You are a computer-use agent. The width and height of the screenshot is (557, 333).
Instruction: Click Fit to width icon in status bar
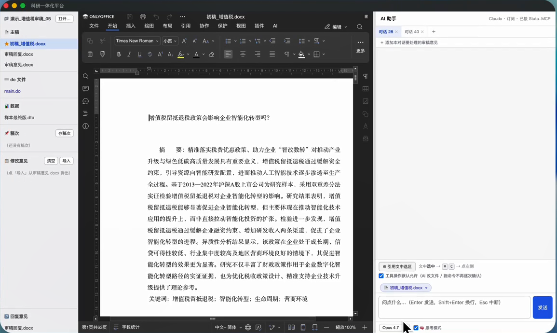point(315,327)
